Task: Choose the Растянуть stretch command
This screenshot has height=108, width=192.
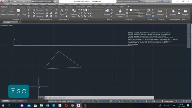Action: point(38,16)
